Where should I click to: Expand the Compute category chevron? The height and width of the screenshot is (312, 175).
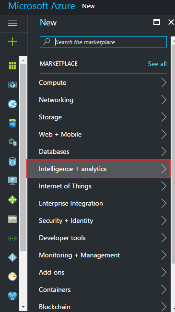point(163,82)
